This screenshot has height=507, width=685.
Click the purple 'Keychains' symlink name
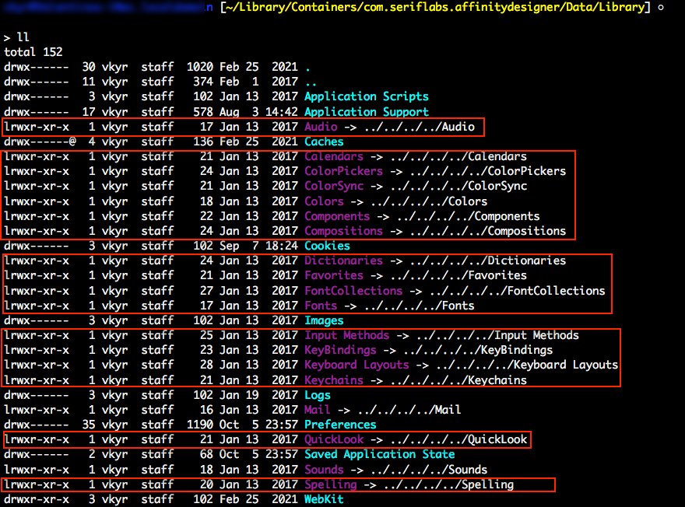pos(334,380)
